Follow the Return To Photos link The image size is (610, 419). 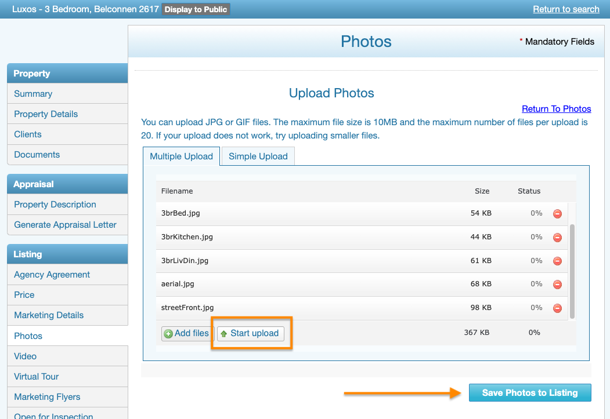point(556,109)
